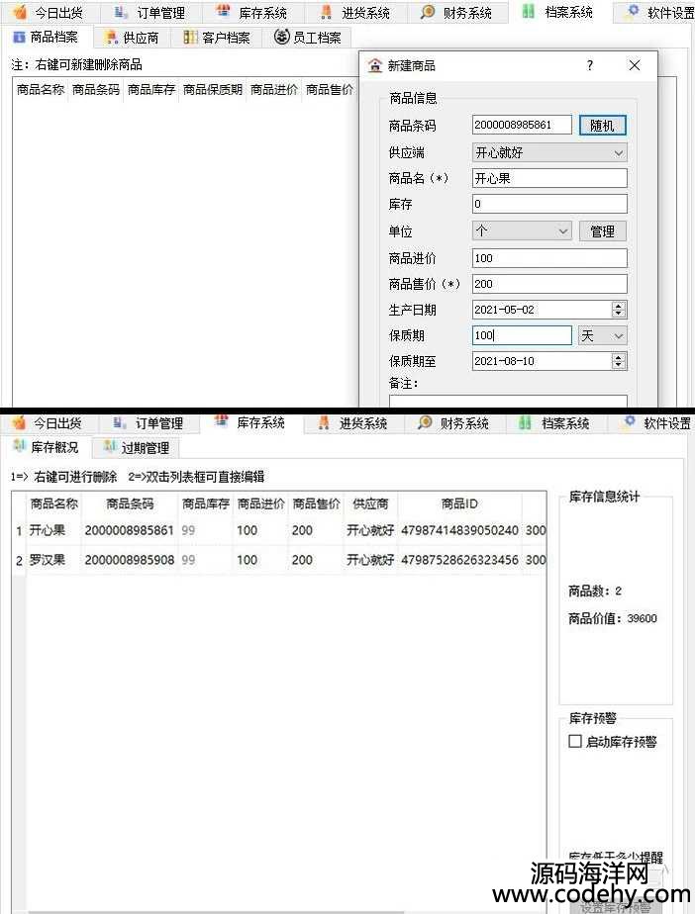The image size is (695, 914).
Task: Click the 商品名 input field containing 开心果
Action: pos(549,179)
